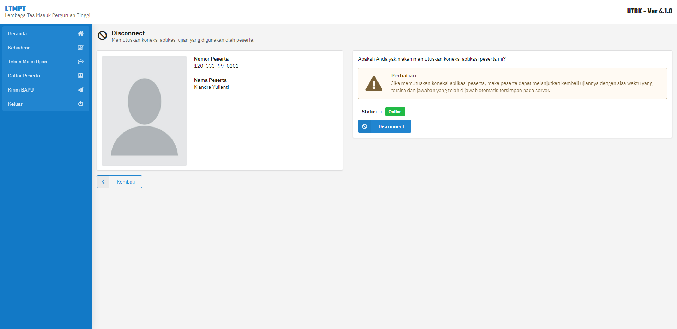The height and width of the screenshot is (329, 677).
Task: Open the Kehadiran menu item
Action: click(x=46, y=48)
